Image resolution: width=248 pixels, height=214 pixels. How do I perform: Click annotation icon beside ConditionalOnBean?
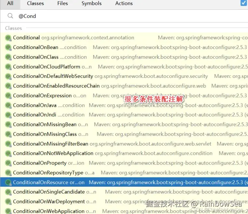click(x=8, y=47)
